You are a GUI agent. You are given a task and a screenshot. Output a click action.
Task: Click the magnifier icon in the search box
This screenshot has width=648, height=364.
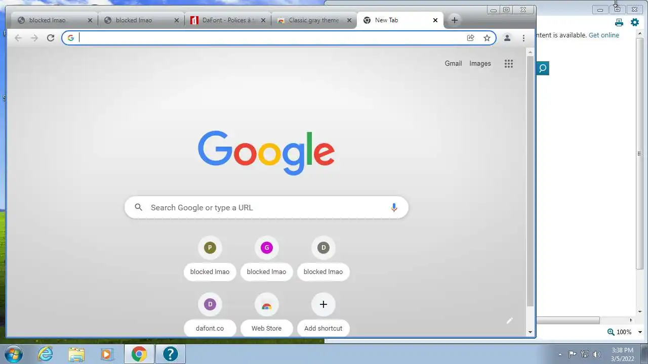(138, 207)
